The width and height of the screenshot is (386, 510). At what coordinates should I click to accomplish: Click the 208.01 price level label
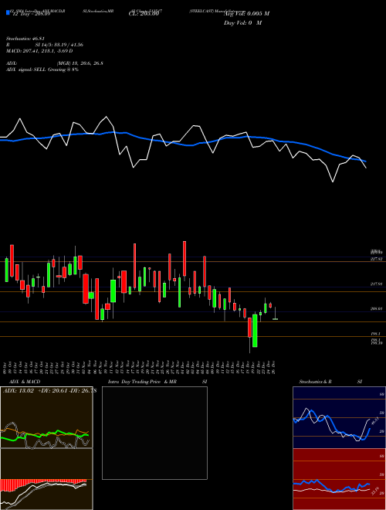(x=377, y=308)
